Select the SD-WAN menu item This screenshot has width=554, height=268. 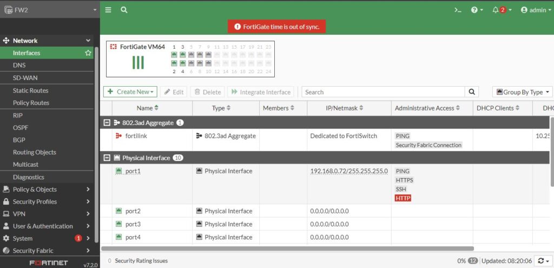[25, 78]
